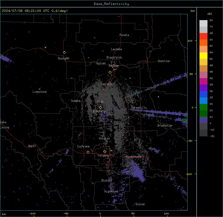Click the white plus marker north of Drumheller
This screenshot has height=217, width=223.
pyautogui.click(x=158, y=97)
